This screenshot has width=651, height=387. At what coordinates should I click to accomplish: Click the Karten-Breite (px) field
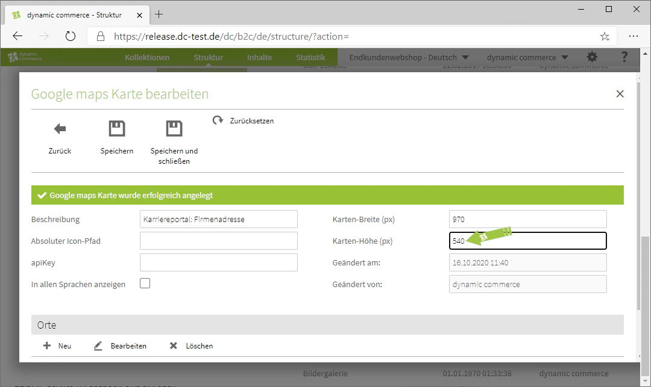click(527, 219)
